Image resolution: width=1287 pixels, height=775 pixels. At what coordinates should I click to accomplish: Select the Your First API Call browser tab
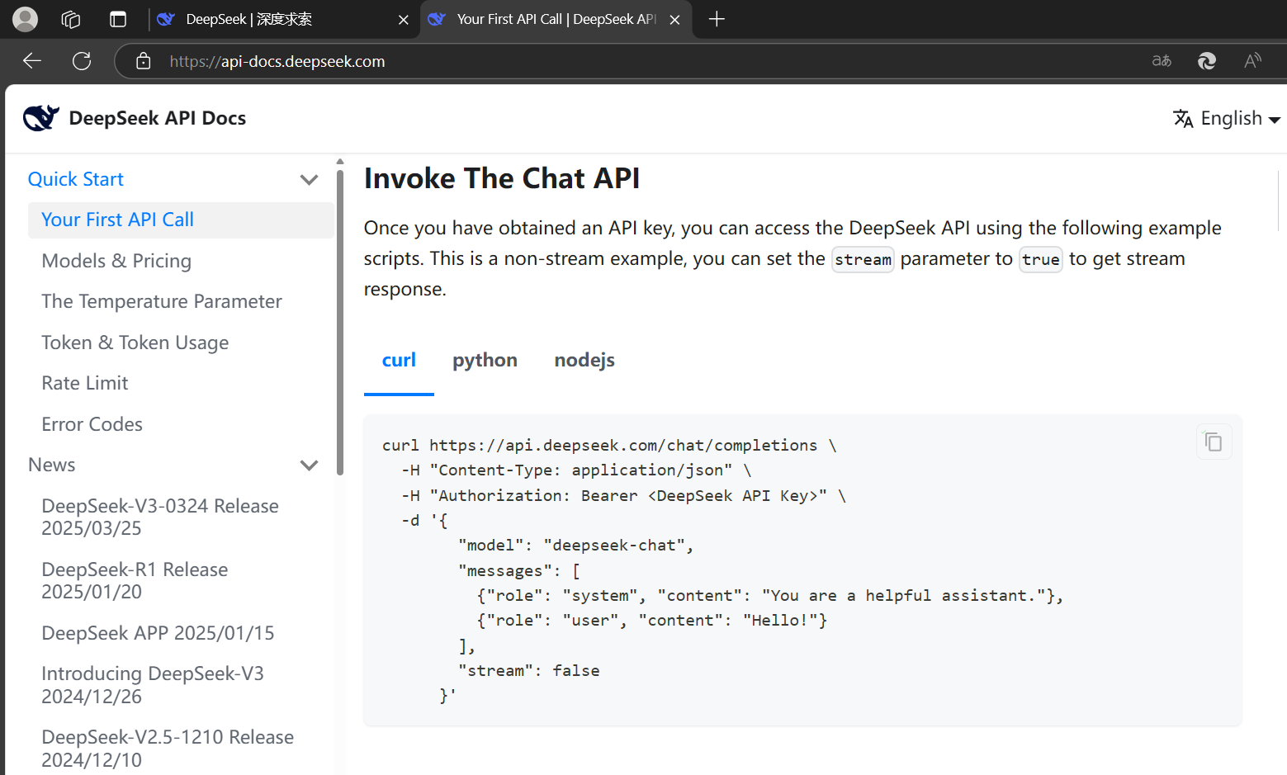[556, 19]
